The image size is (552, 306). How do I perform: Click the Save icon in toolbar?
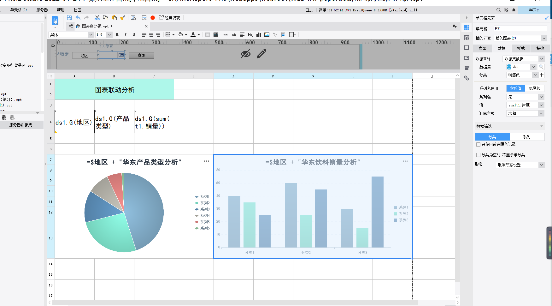(69, 18)
